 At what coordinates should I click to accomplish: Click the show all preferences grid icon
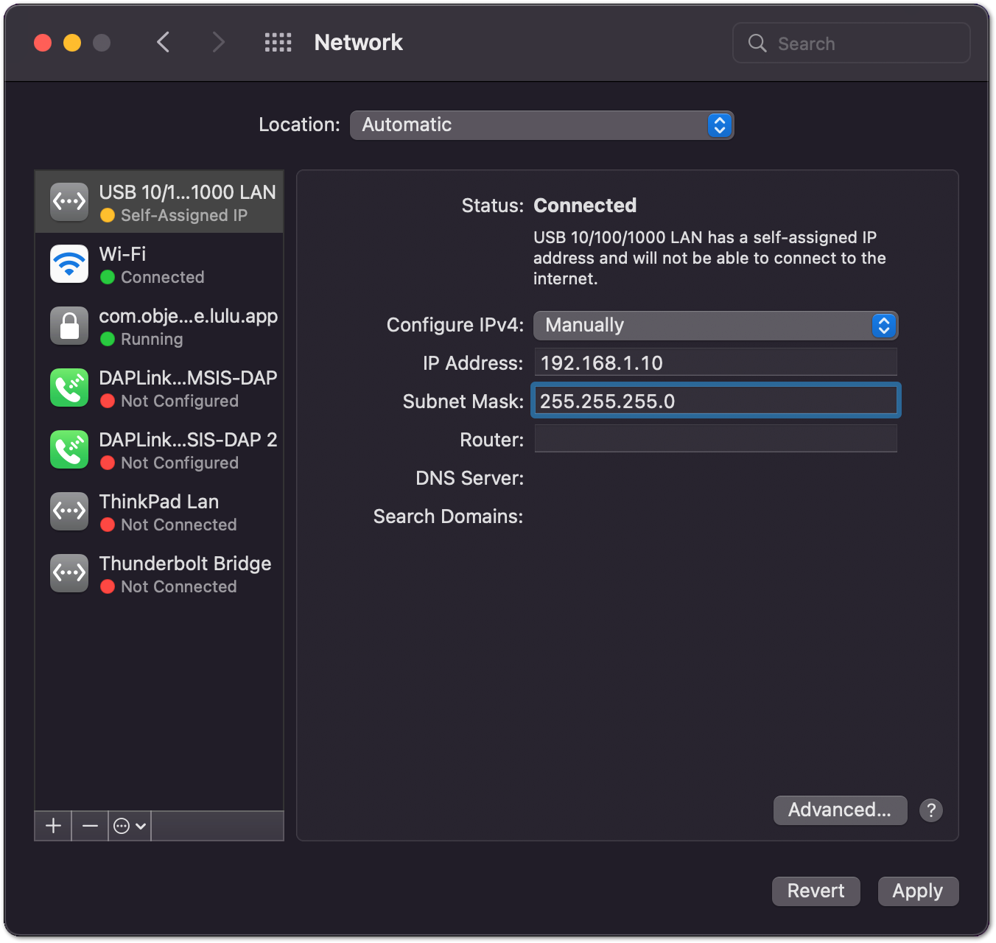click(x=278, y=43)
